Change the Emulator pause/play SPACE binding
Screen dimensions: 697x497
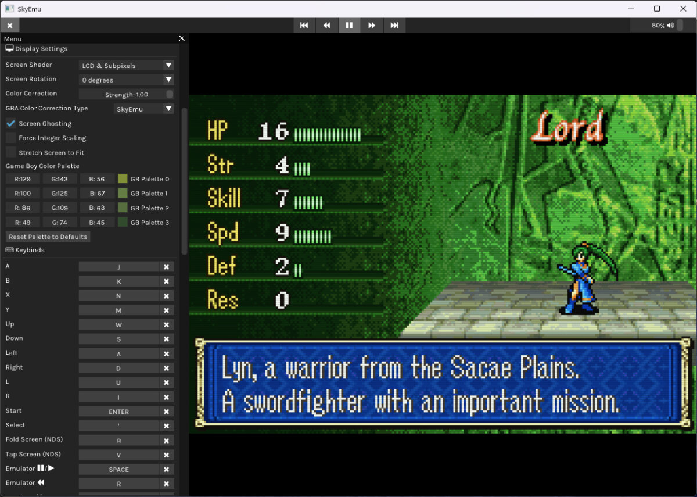pyautogui.click(x=118, y=469)
